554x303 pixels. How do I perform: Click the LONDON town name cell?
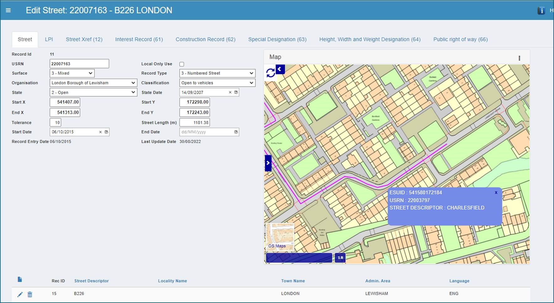(x=290, y=294)
